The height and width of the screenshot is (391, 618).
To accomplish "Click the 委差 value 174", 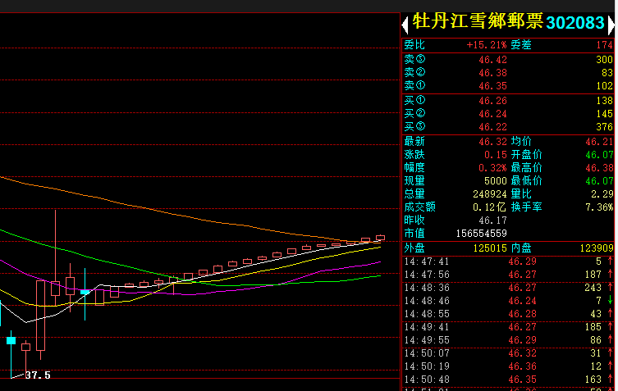I will (x=605, y=45).
